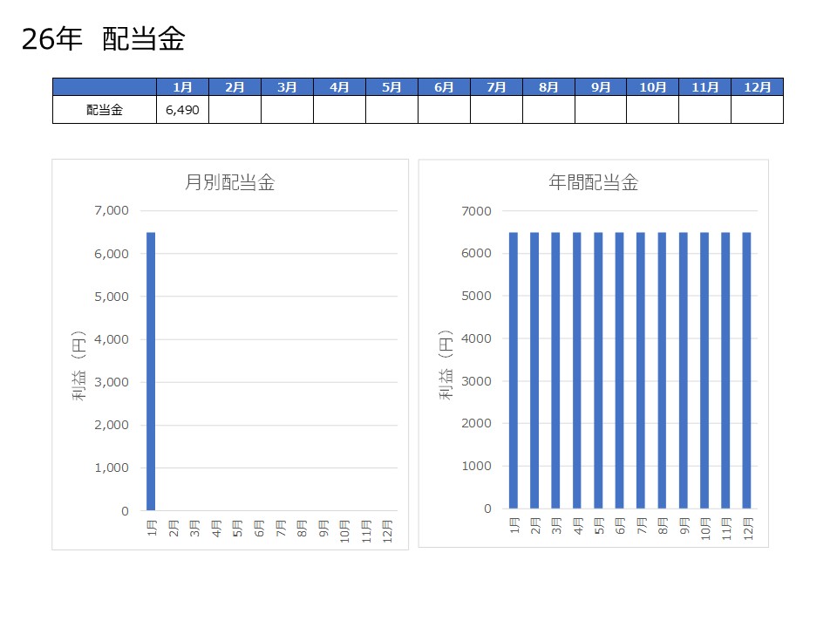The height and width of the screenshot is (628, 837).
Task: Select the 12月 header cell in the table
Action: (757, 87)
